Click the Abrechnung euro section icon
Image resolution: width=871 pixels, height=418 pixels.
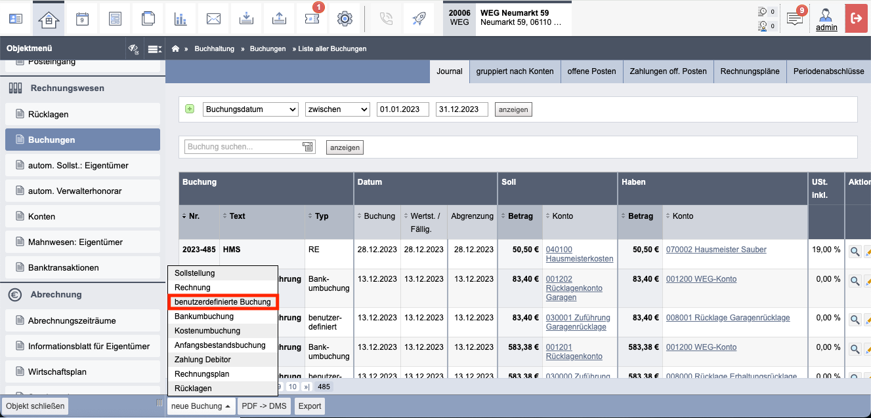(x=15, y=295)
